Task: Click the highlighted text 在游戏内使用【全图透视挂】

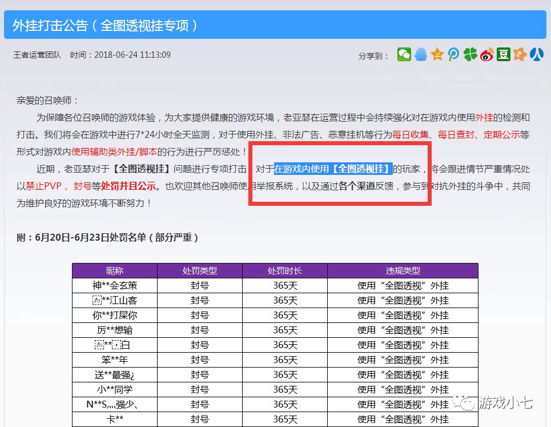Action: (333, 169)
